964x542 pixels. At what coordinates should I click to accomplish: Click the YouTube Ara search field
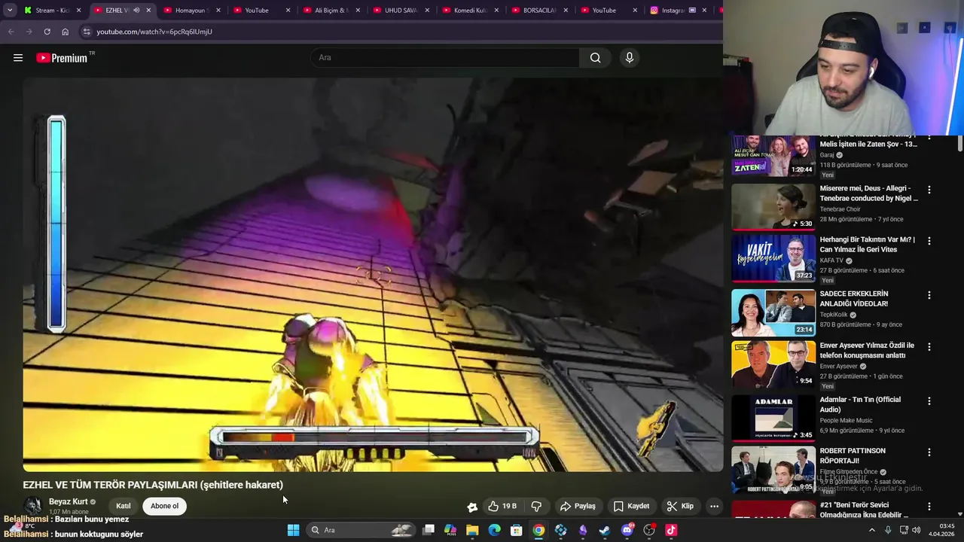point(445,58)
